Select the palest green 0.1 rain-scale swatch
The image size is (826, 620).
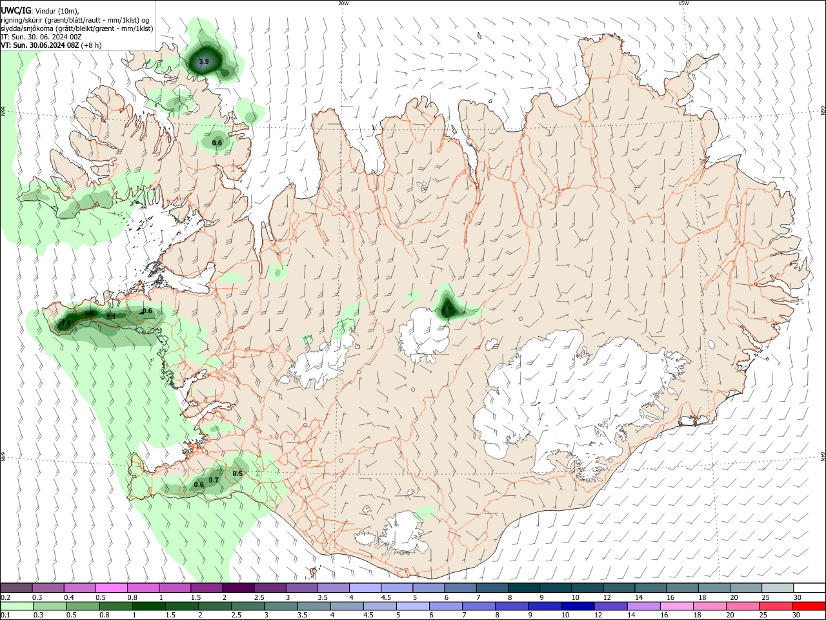[x=17, y=606]
